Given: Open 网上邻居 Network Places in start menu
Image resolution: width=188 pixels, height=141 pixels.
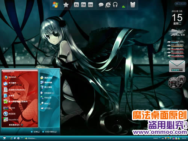Looking at the screenshot, I should [x=46, y=87].
